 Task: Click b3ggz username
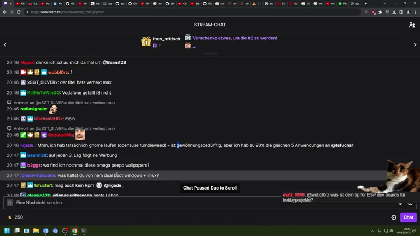click(34, 166)
